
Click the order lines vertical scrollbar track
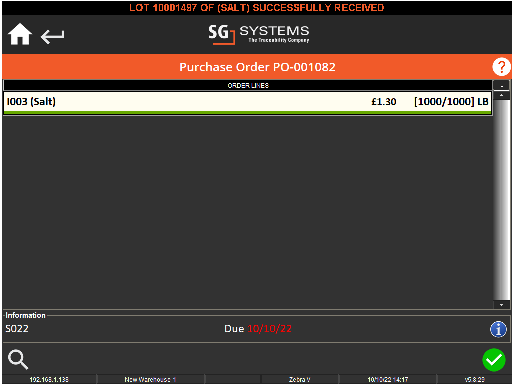tap(501, 200)
